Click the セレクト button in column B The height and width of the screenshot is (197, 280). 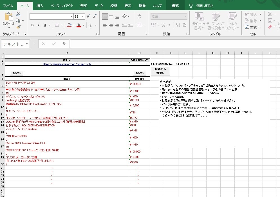(140, 73)
